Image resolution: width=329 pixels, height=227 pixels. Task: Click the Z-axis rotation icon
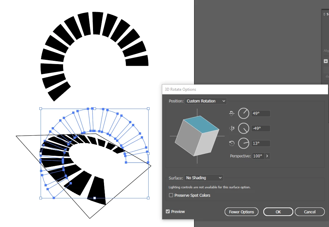tap(232, 143)
